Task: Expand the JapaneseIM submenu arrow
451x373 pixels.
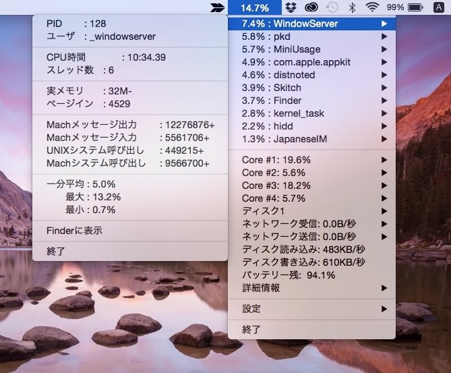Action: point(384,139)
